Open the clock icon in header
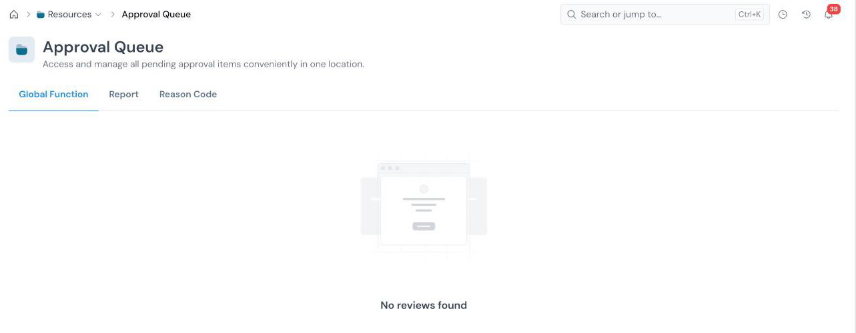 783,14
